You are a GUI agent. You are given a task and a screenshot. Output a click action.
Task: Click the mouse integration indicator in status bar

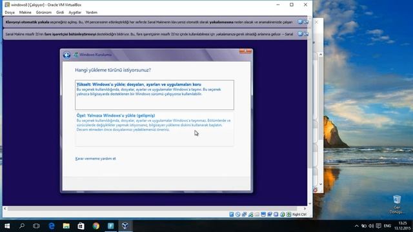pyautogui.click(x=283, y=215)
